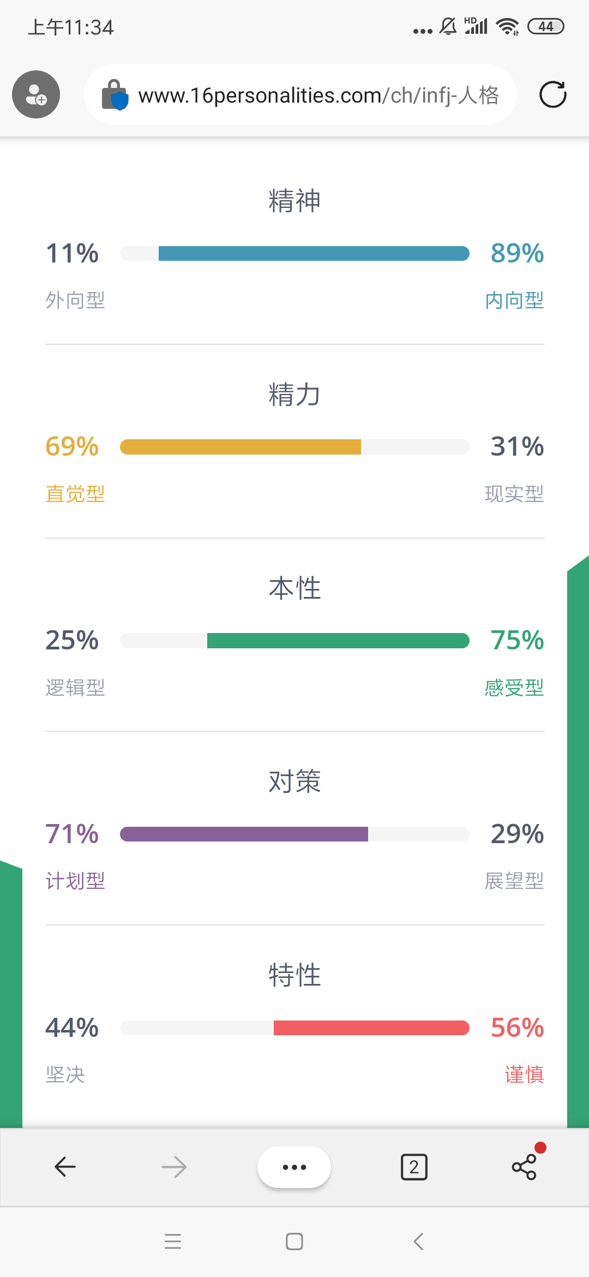Open the three-dot browser menu

point(294,1167)
